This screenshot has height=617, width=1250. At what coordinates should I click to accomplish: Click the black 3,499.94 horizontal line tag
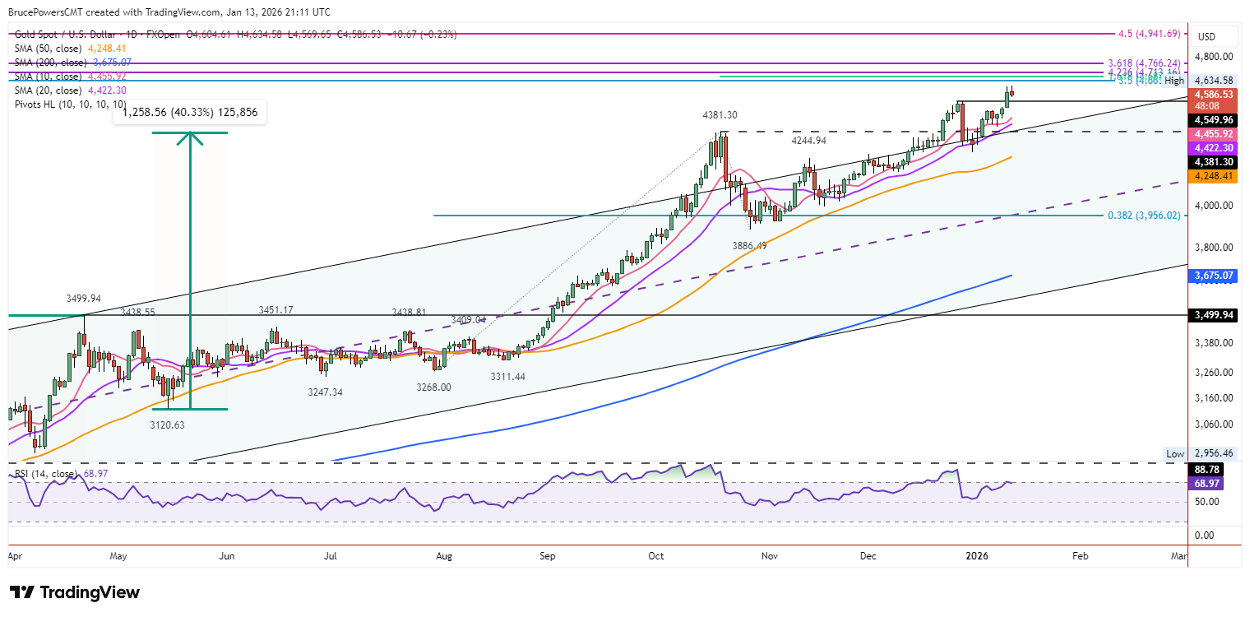(x=1214, y=314)
